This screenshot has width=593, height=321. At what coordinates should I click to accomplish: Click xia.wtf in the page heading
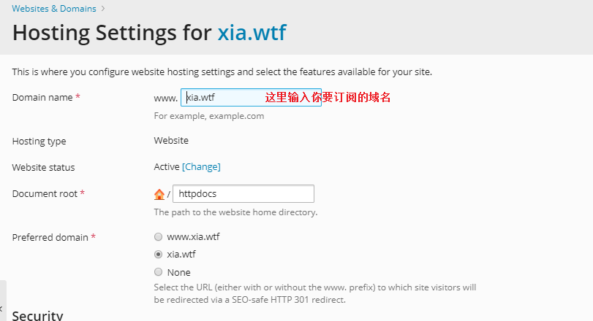(252, 33)
